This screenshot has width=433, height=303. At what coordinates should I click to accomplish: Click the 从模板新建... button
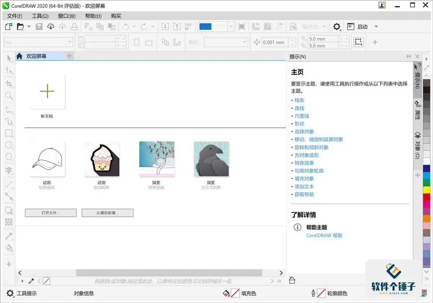coord(108,213)
